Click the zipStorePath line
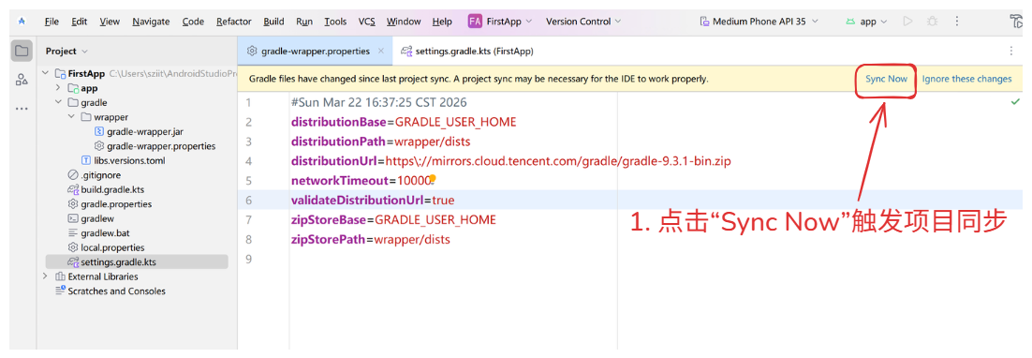The width and height of the screenshot is (1032, 358). [371, 240]
